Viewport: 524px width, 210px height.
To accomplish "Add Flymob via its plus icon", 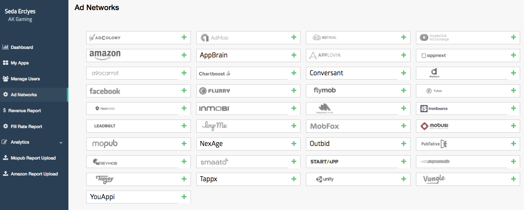I will (x=403, y=90).
